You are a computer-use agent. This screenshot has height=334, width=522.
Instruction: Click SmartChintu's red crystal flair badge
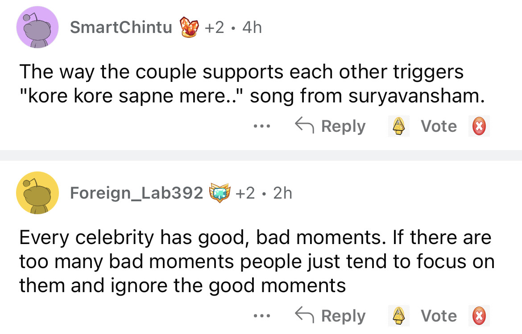pos(188,28)
